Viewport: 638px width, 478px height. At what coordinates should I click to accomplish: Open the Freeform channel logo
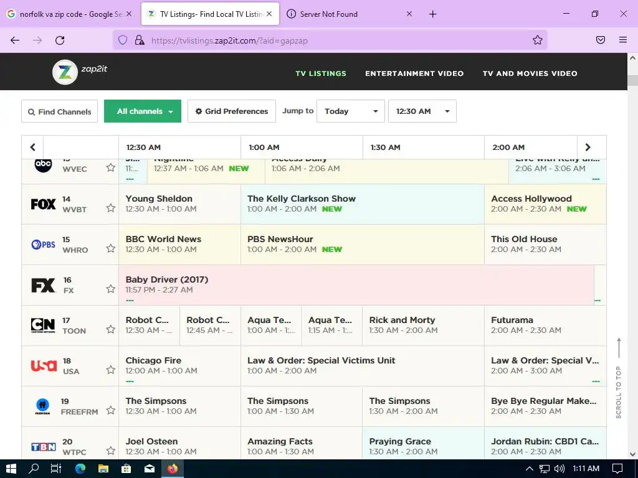(x=43, y=406)
